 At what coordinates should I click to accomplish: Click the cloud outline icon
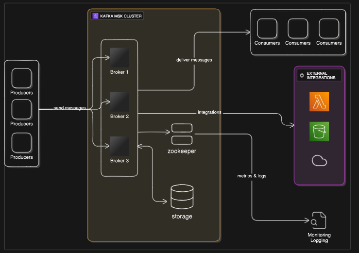[319, 160]
